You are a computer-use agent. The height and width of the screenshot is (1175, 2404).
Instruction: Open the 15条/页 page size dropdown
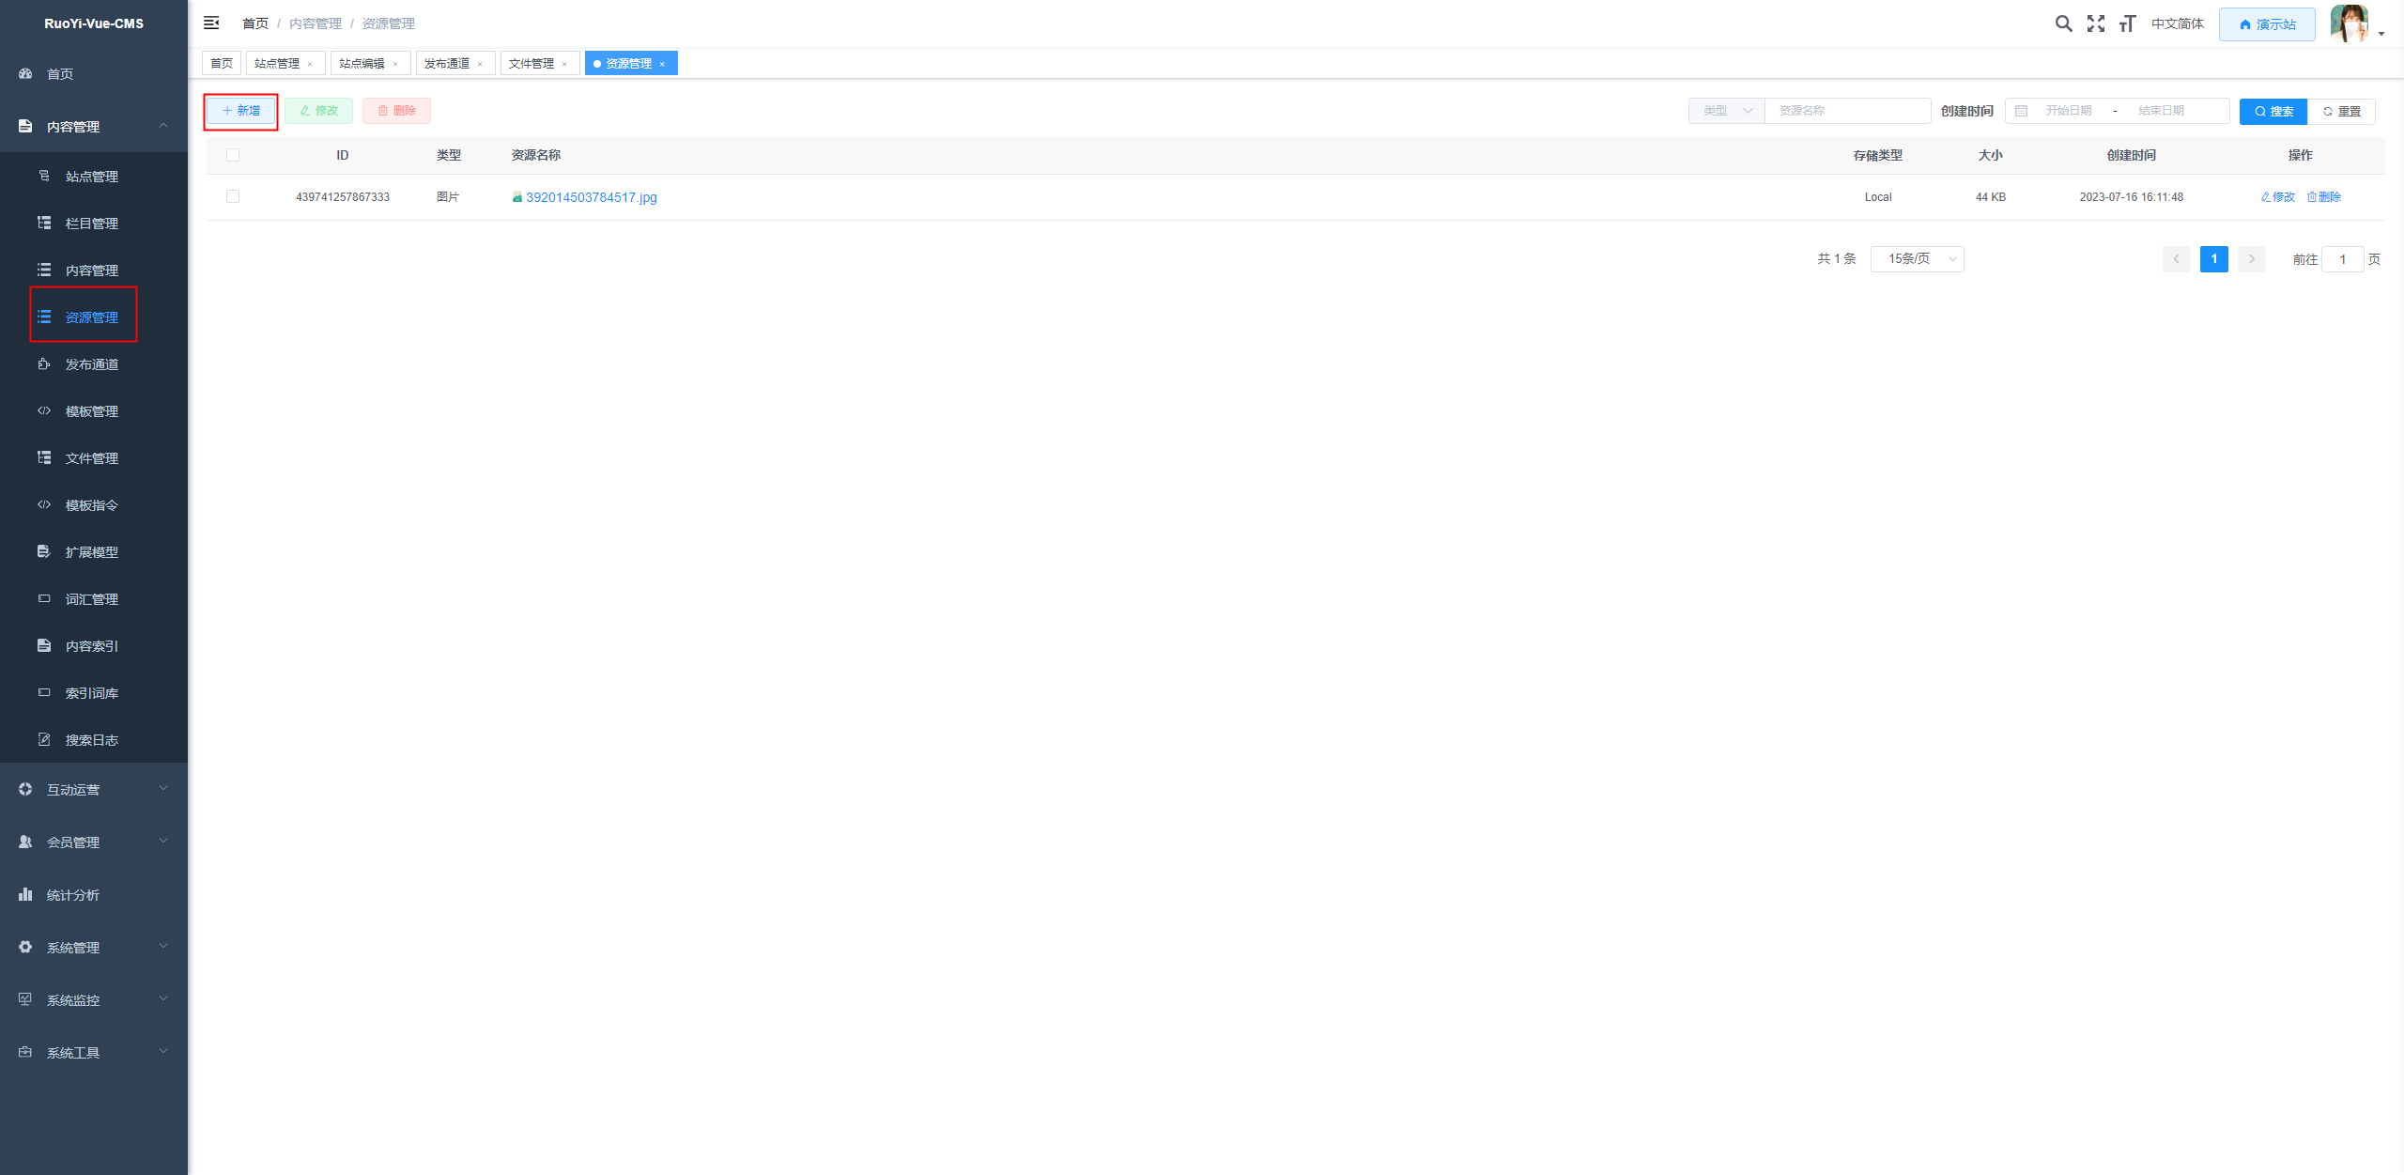click(x=1917, y=259)
